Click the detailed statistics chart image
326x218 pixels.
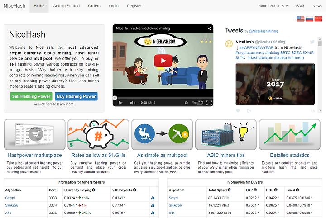coord(290,134)
